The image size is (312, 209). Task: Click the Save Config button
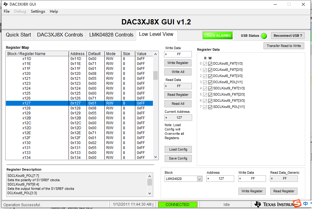pyautogui.click(x=178, y=158)
